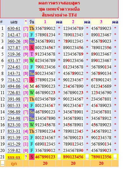
Task: Click column header 1
Action: (x=45, y=22)
